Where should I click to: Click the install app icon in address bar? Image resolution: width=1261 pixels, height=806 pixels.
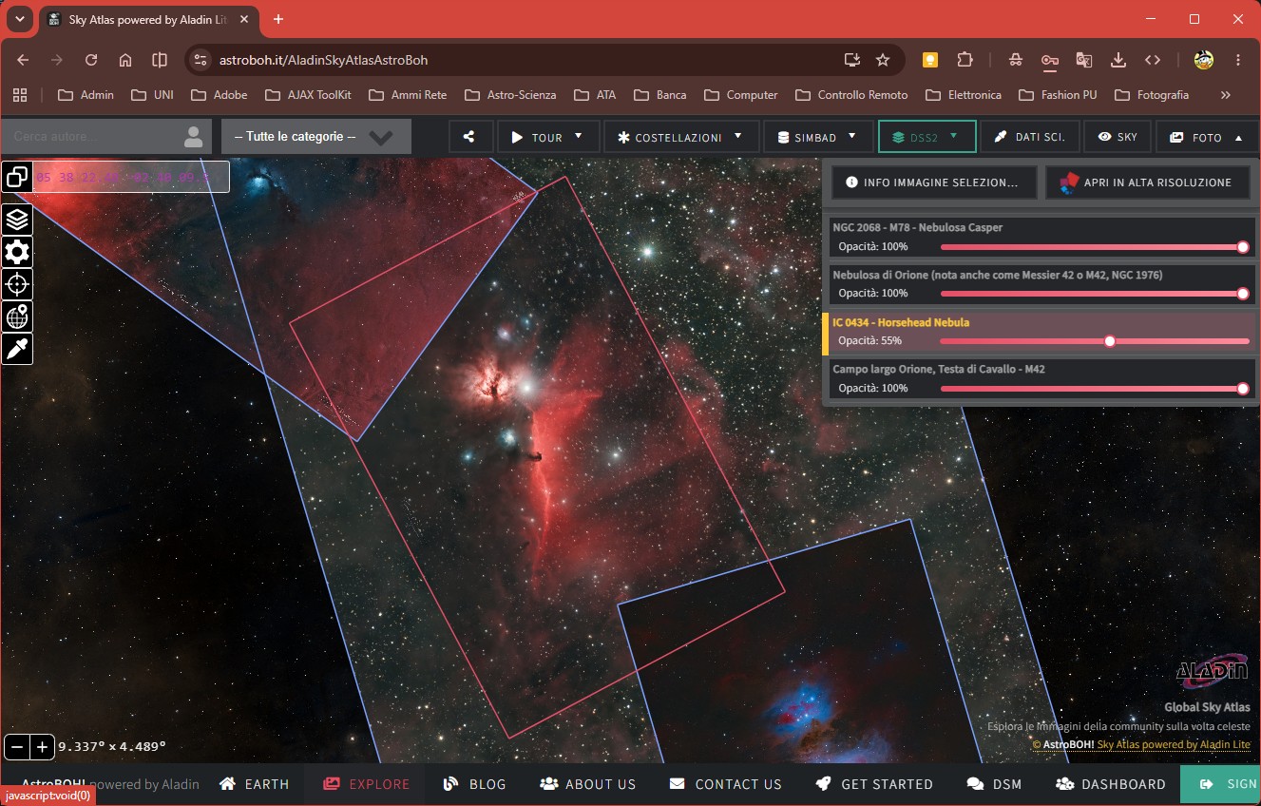click(x=852, y=60)
